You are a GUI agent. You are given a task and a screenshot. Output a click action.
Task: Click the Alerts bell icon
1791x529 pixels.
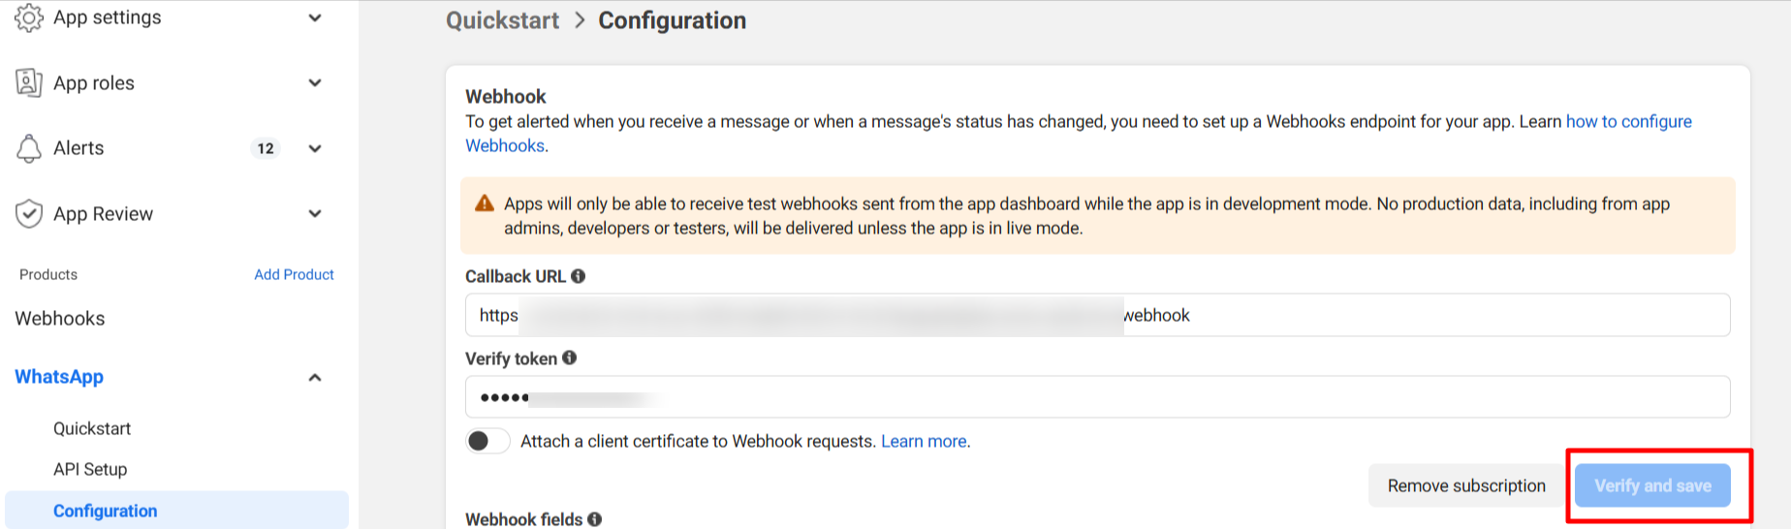(x=29, y=148)
